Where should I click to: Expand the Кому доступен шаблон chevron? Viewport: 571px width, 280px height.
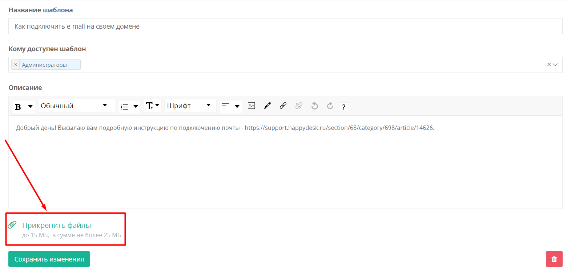[555, 65]
